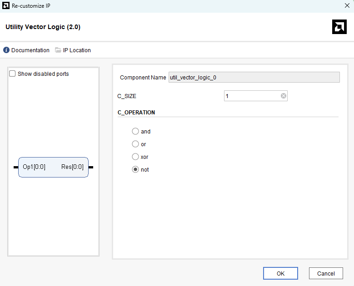The height and width of the screenshot is (286, 354).
Task: Select the IP symbol block in preview
Action: [x=53, y=167]
